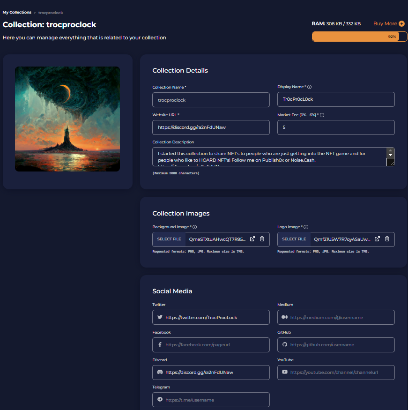Delete the background image file
Viewport: 408px width, 410px height.
tap(262, 239)
